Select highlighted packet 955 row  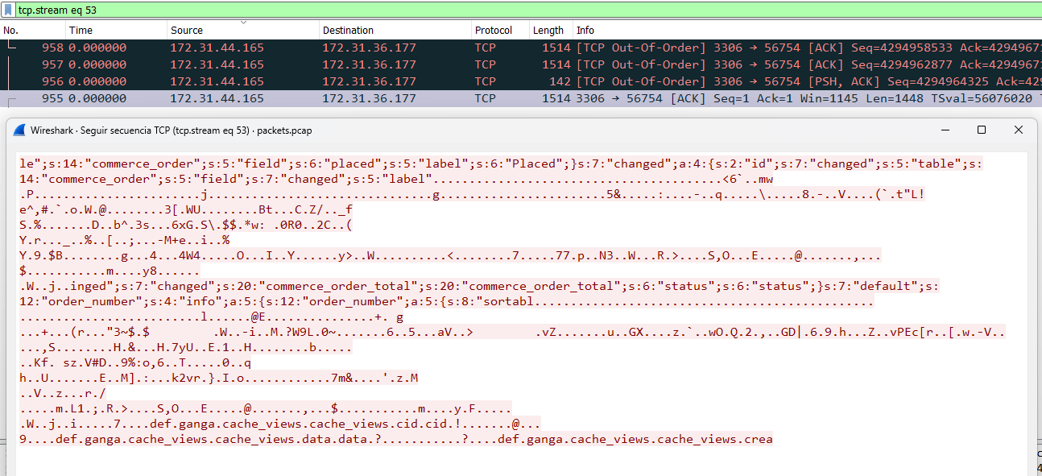point(521,98)
